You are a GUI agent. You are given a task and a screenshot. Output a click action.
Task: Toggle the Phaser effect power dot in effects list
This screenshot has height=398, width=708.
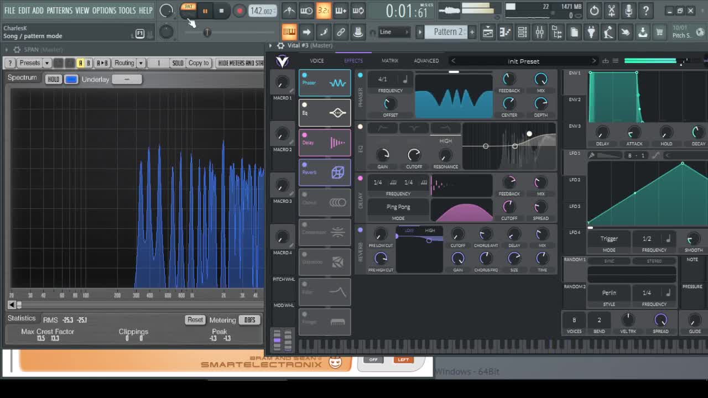[x=304, y=75]
